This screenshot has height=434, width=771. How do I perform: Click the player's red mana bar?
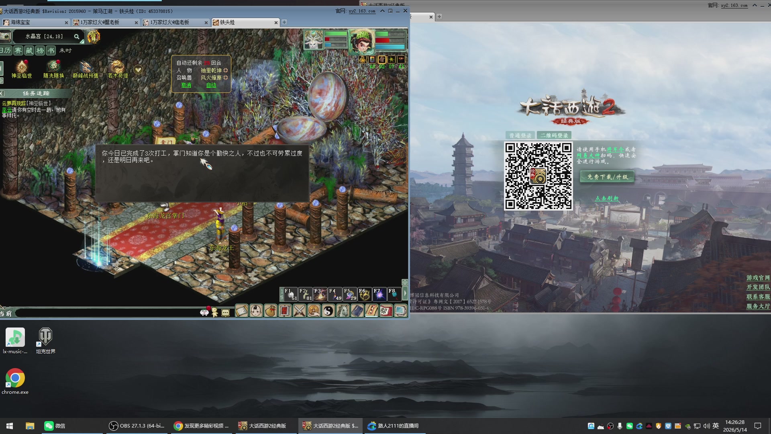point(390,41)
